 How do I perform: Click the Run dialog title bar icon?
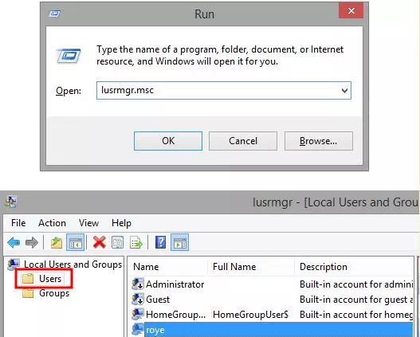point(55,14)
